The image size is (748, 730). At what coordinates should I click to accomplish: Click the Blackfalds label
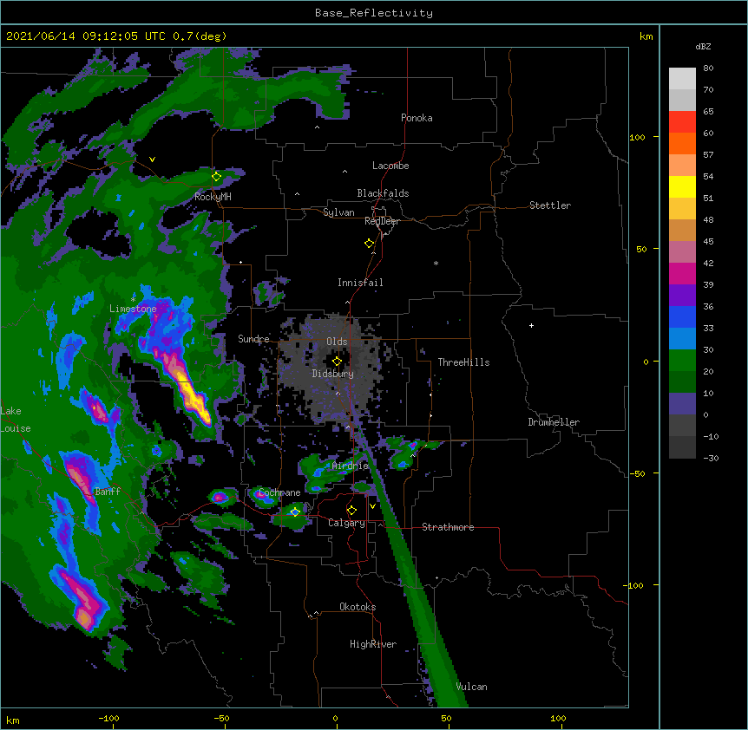click(x=383, y=193)
